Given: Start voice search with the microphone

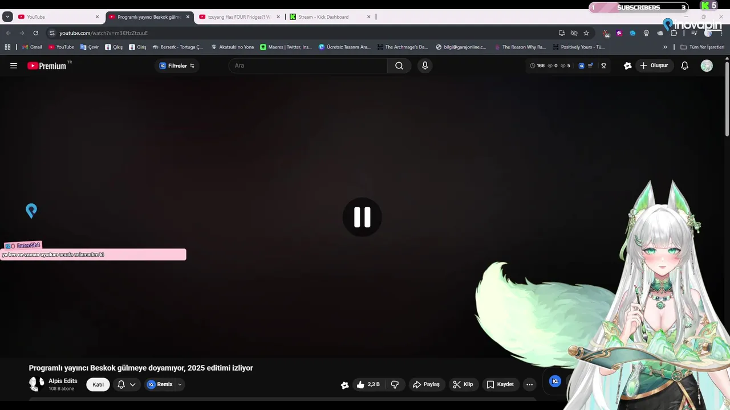Looking at the screenshot, I should (x=425, y=65).
